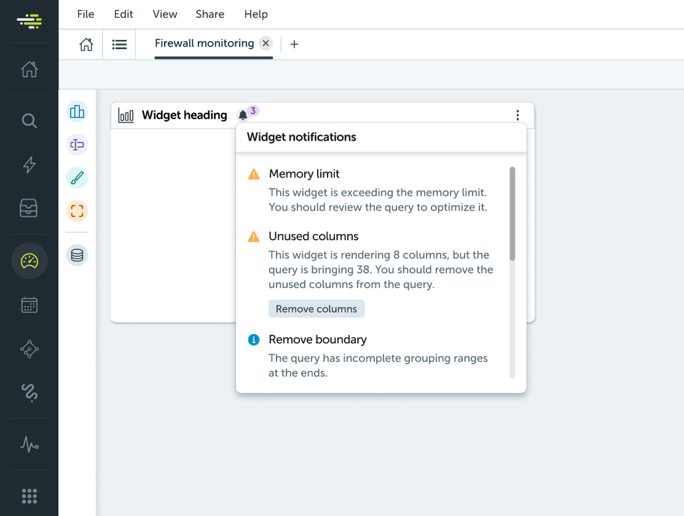Open the Share menu
This screenshot has height=516, width=684.
[x=210, y=14]
